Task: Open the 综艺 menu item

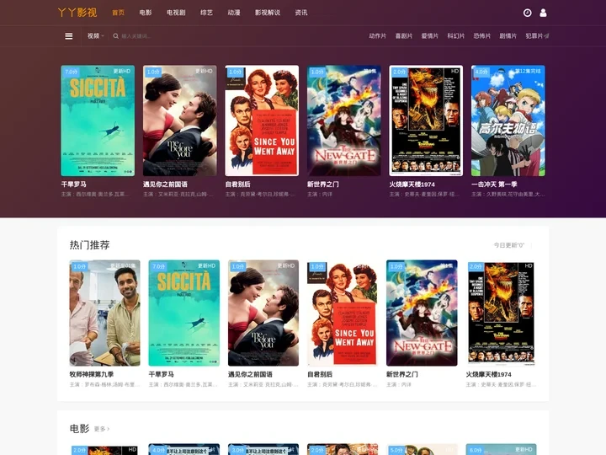Action: coord(206,13)
